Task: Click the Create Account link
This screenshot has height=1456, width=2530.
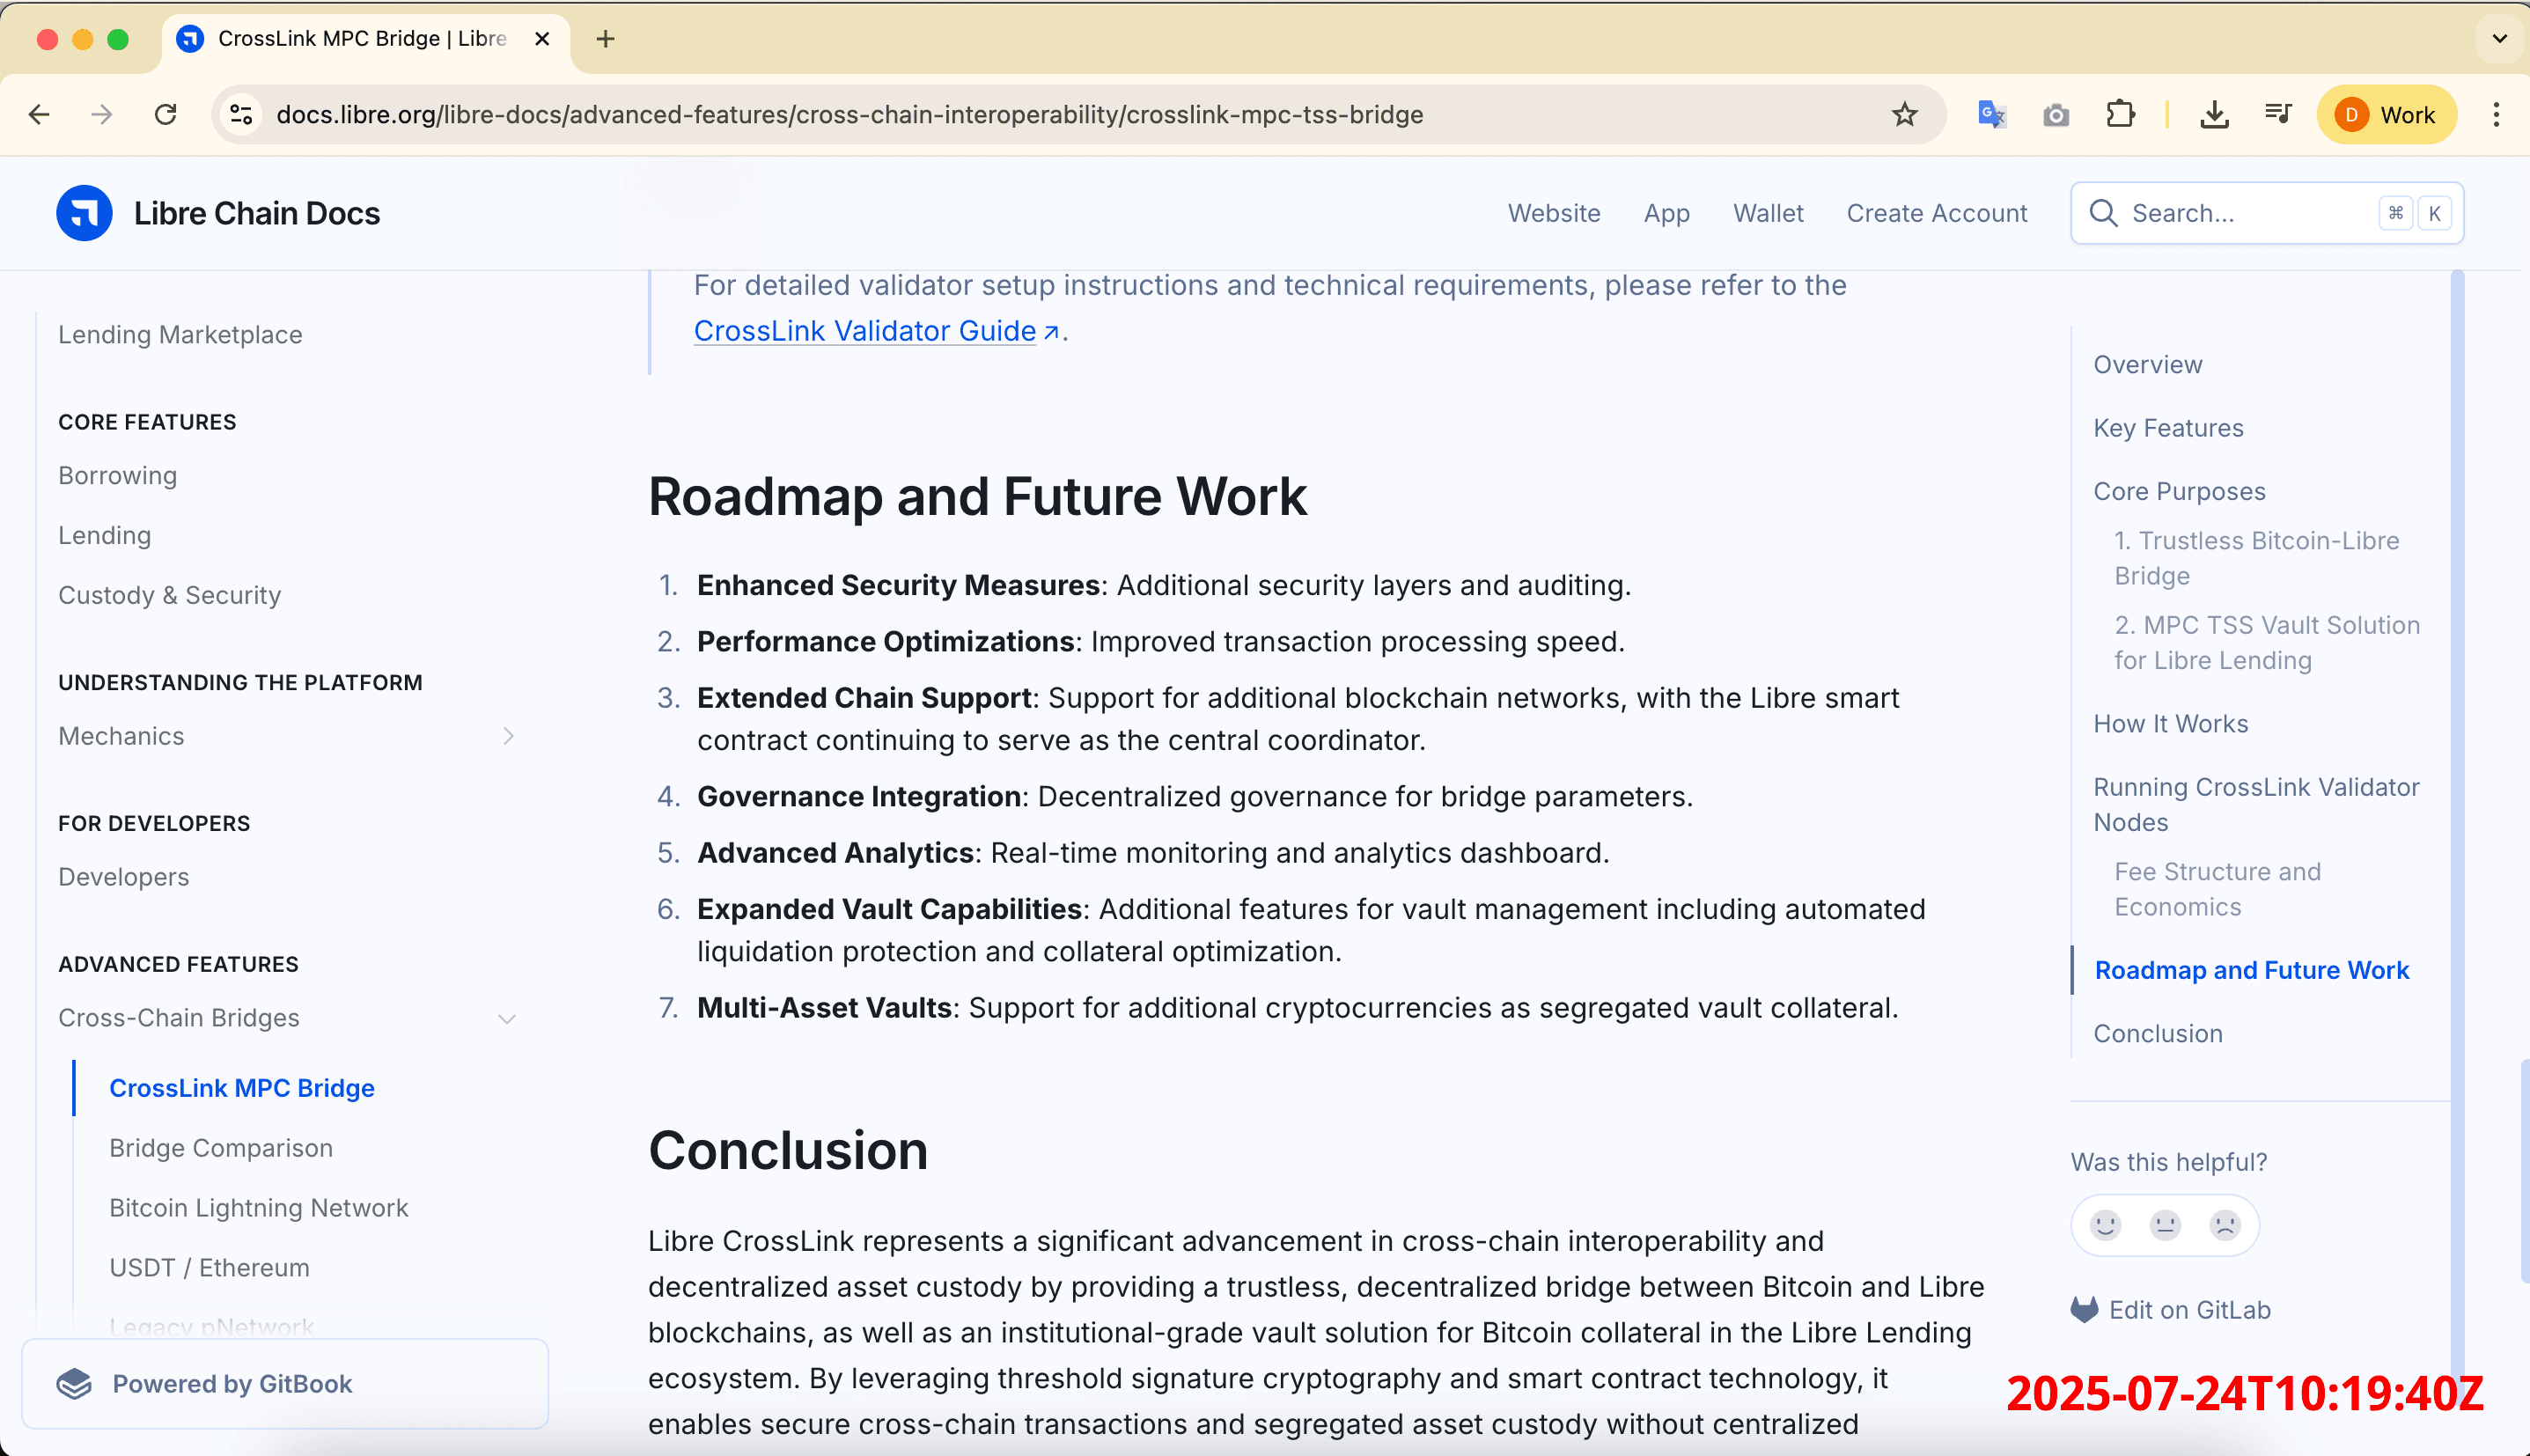Action: [1937, 213]
